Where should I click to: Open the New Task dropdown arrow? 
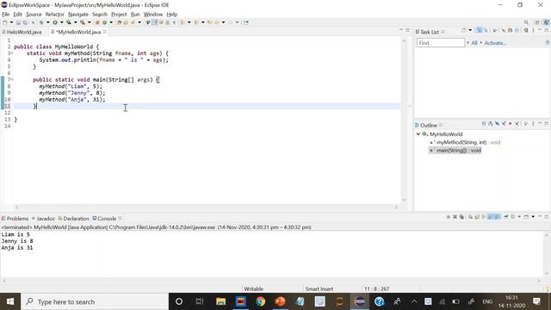(470, 31)
